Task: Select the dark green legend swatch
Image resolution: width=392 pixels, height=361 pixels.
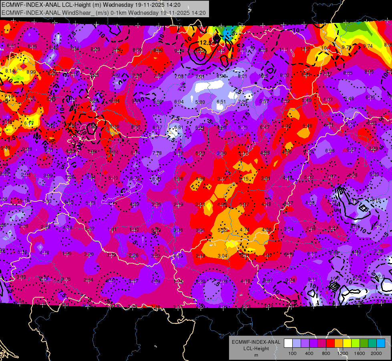Action: 364,343
